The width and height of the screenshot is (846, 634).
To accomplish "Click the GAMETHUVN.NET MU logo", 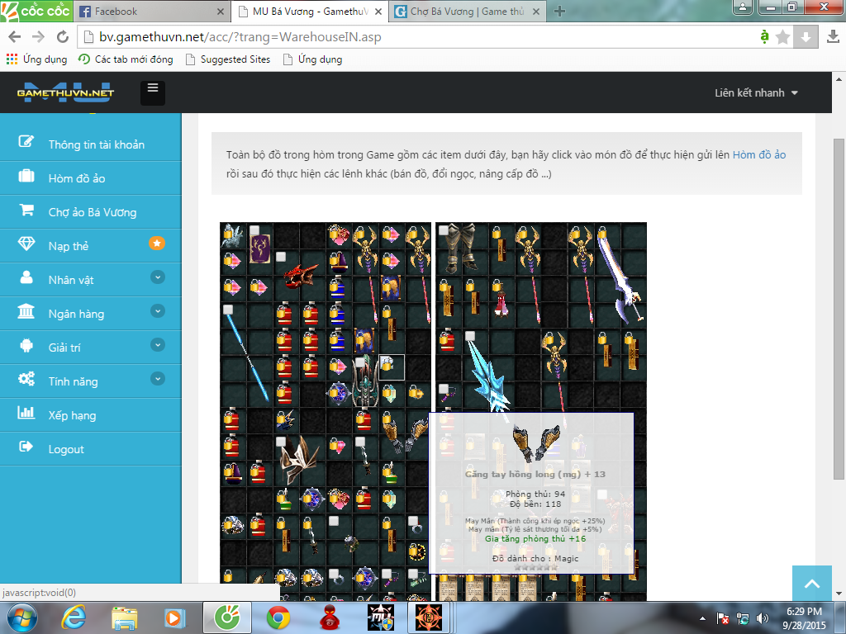I will click(65, 92).
